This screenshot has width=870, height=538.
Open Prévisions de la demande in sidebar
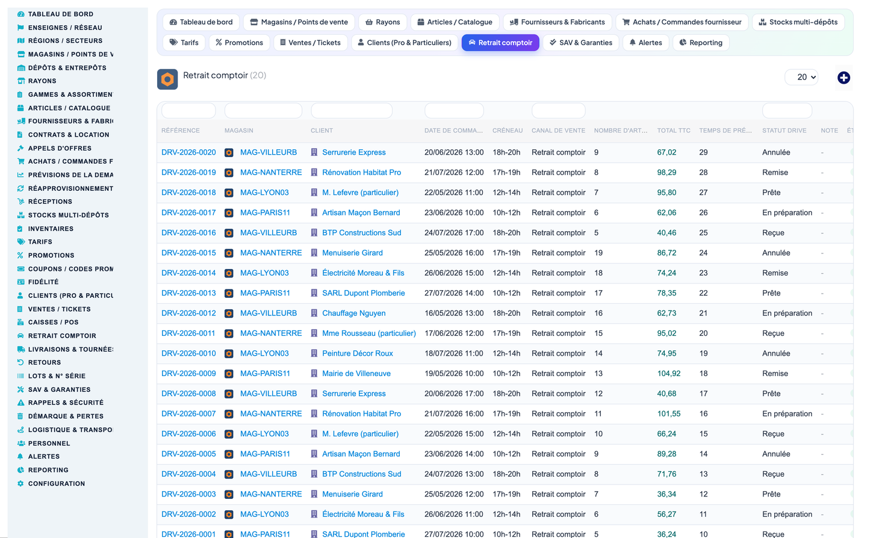click(70, 175)
